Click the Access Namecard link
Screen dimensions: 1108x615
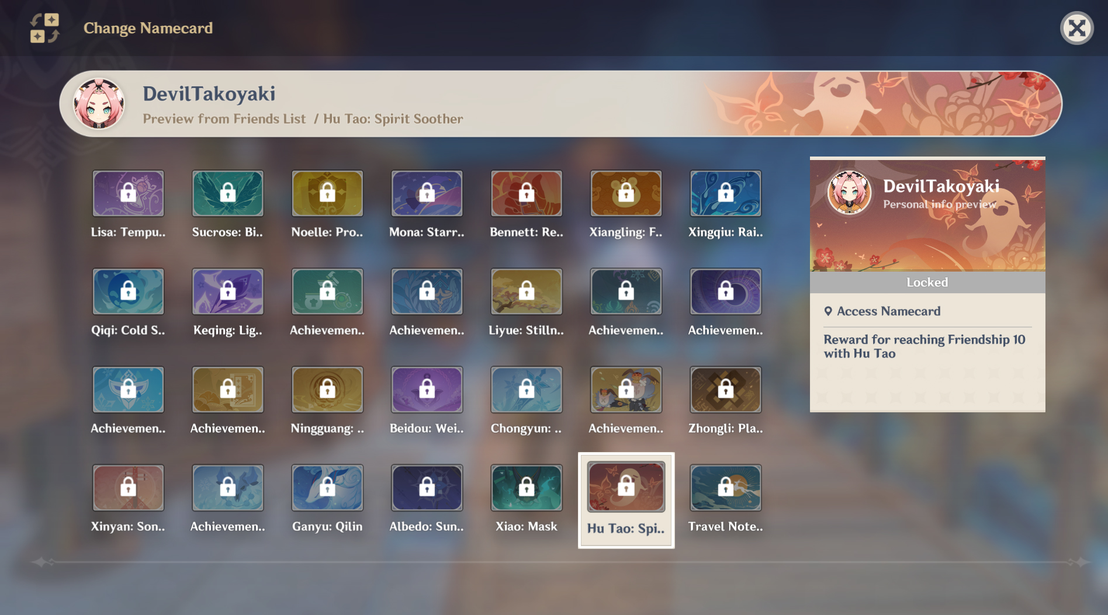tap(882, 311)
